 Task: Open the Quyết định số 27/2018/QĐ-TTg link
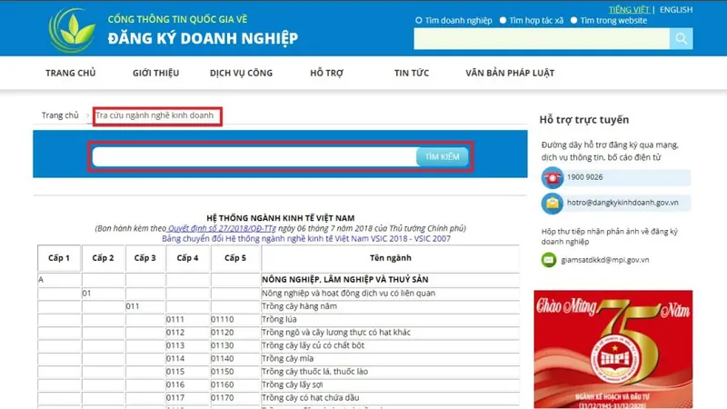(222, 228)
